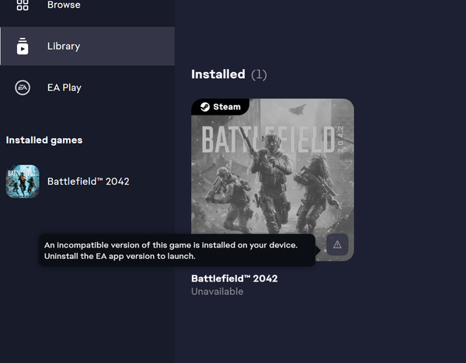Open the Battlefield 2042 game cover art
The height and width of the screenshot is (363, 466).
[x=273, y=180]
